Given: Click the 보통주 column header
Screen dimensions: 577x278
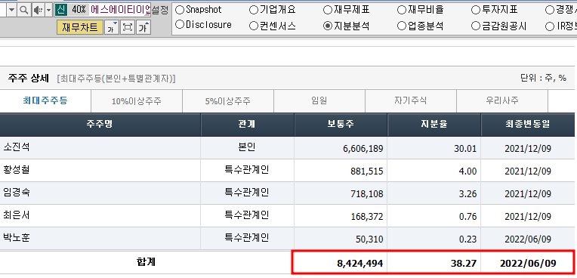Looking at the screenshot, I should click(x=341, y=125).
